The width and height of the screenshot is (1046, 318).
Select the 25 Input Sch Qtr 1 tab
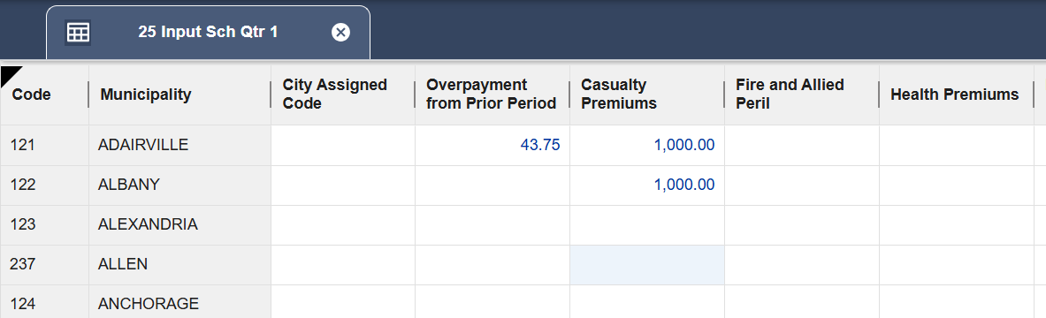click(208, 33)
